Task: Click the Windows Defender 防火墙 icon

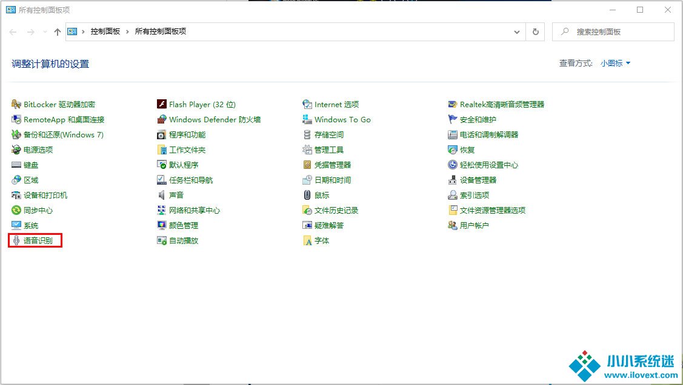Action: pos(162,120)
